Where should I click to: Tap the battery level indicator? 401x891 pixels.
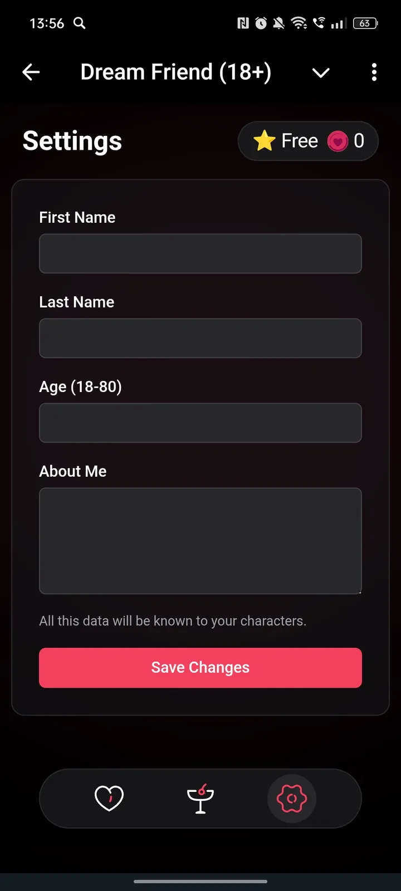[365, 23]
